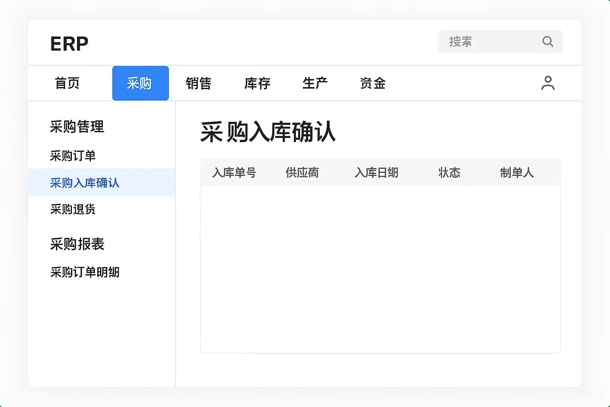Click the search magnifier icon
The image size is (610, 407).
548,41
